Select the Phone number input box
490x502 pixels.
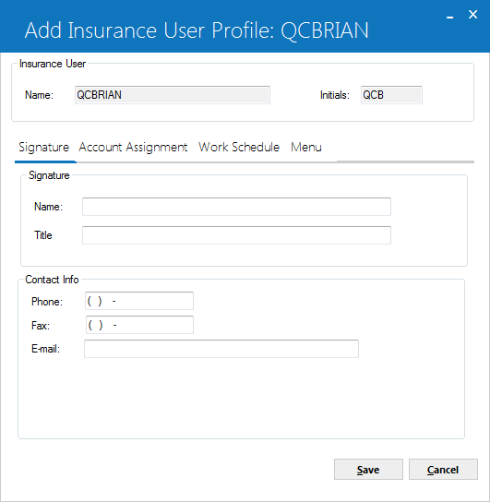pyautogui.click(x=139, y=301)
